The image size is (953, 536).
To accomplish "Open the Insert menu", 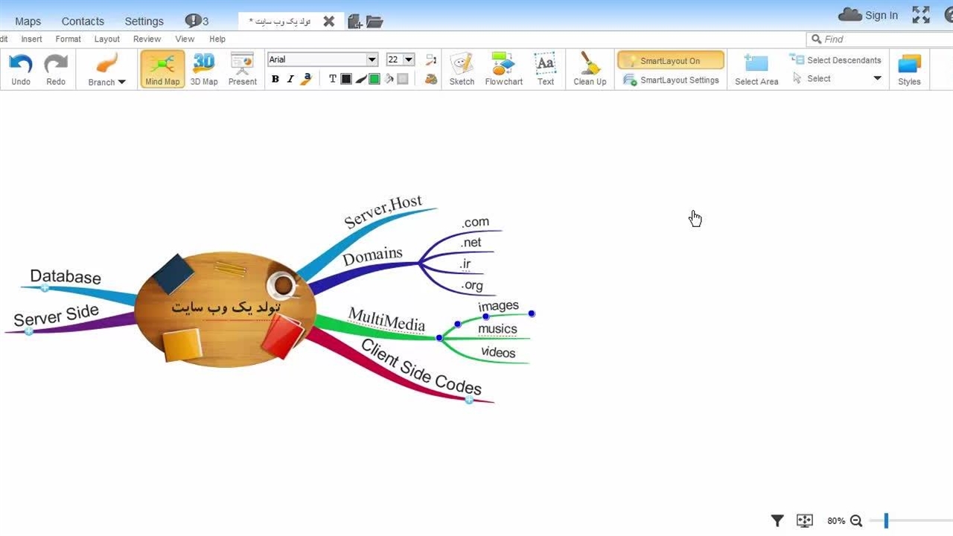I will 31,39.
